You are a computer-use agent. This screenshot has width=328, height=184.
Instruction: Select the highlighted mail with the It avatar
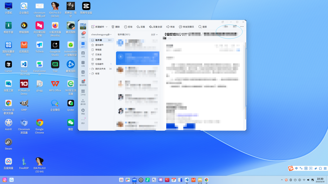tap(138, 58)
